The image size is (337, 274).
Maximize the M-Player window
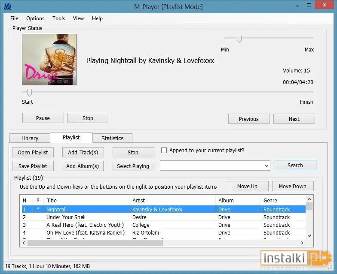309,5
